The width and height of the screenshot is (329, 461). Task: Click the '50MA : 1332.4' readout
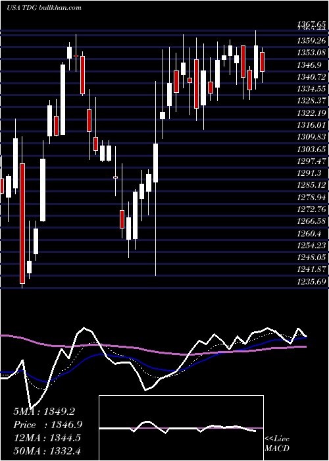tap(47, 450)
